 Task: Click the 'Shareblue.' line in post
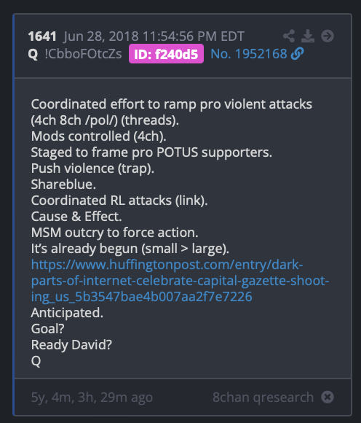tap(63, 185)
